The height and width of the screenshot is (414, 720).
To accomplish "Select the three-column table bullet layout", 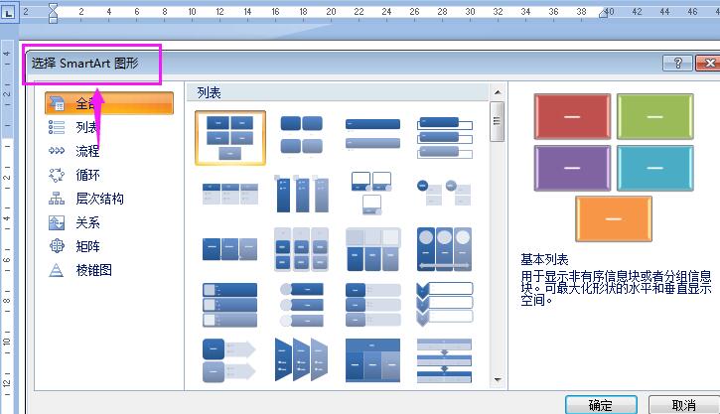I will point(230,194).
